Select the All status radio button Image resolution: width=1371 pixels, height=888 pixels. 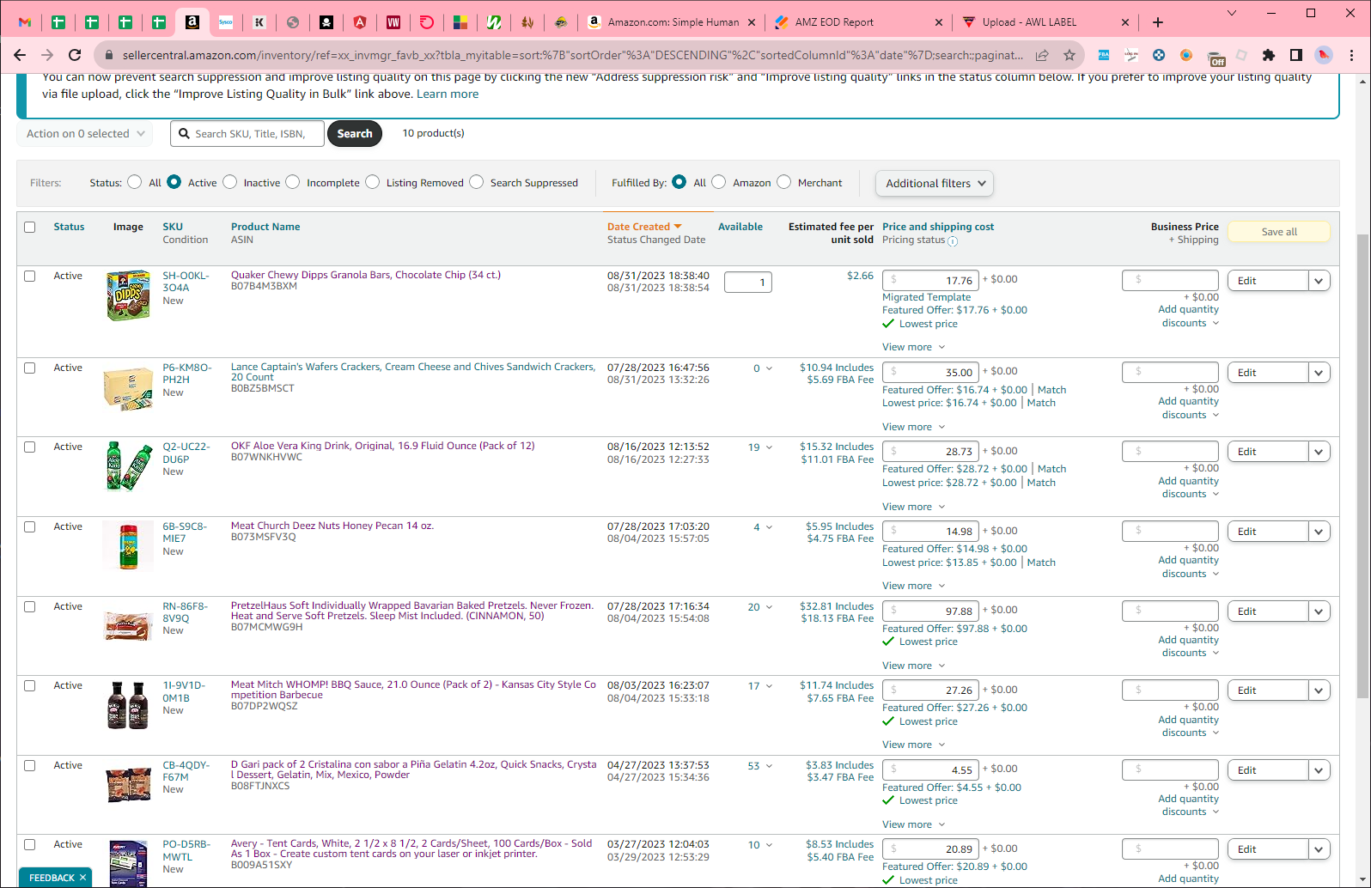click(135, 182)
